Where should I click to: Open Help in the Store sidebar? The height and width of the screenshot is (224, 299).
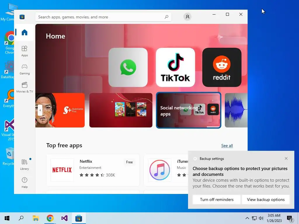25,183
